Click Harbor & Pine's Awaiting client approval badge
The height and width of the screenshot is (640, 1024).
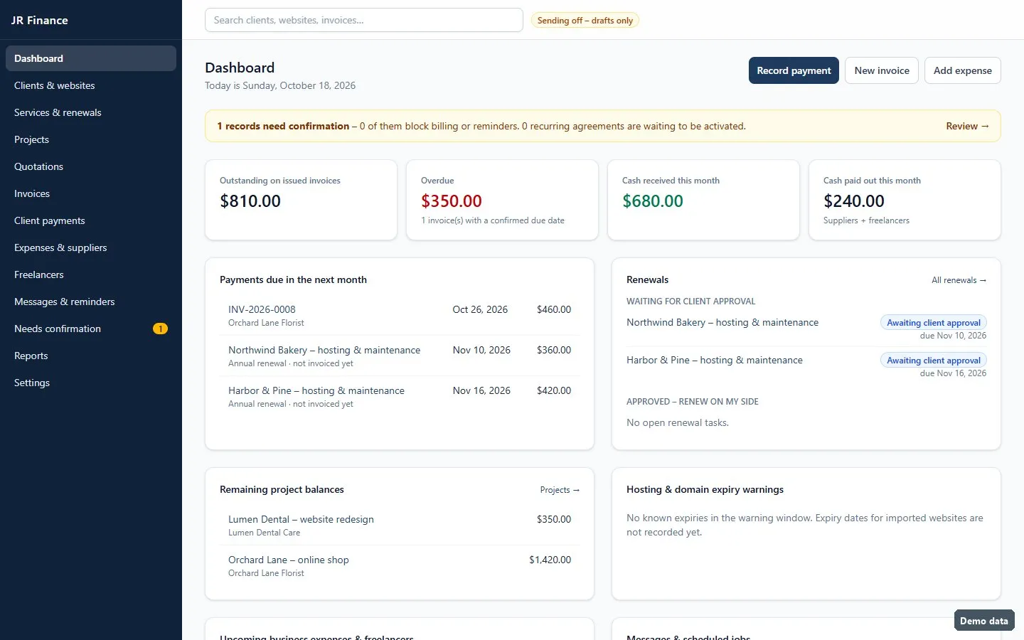coord(933,361)
